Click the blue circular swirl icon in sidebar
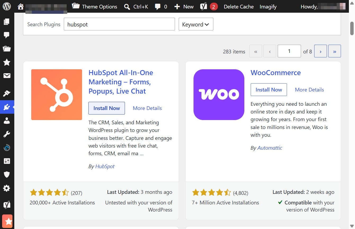Screen dimensions: 355x229 point(7,148)
